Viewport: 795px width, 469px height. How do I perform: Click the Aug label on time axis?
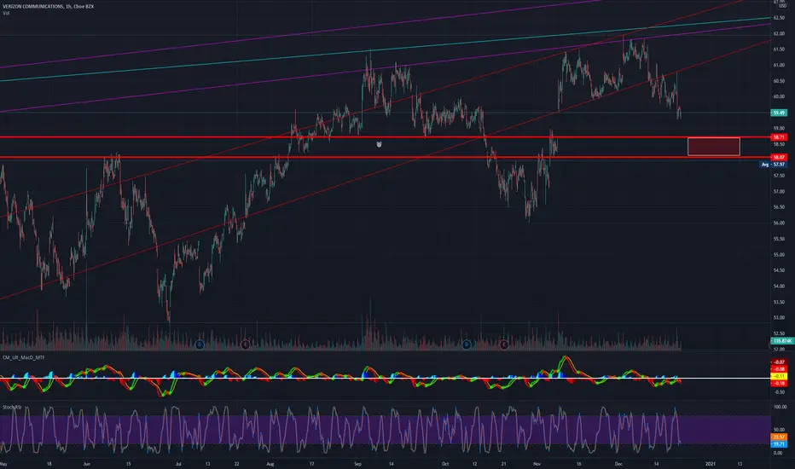click(x=270, y=464)
